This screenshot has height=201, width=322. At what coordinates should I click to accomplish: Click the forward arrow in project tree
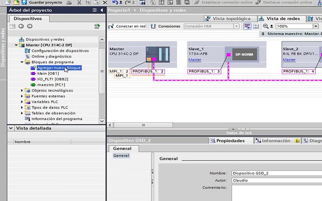tap(30, 26)
